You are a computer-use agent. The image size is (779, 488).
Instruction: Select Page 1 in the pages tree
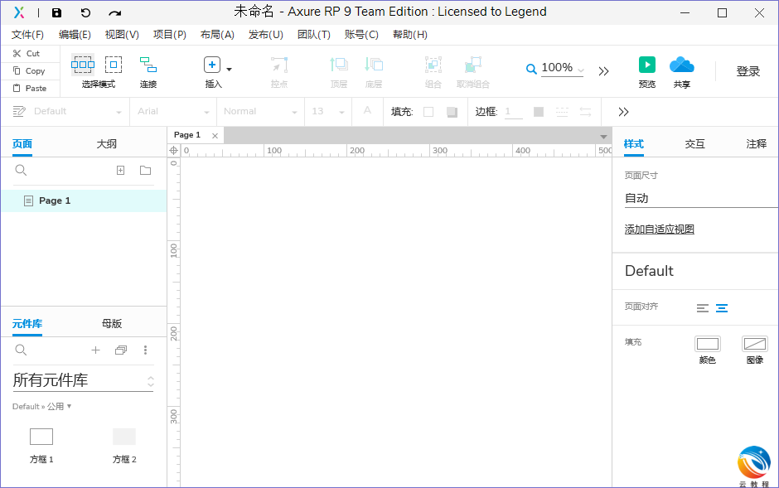55,201
